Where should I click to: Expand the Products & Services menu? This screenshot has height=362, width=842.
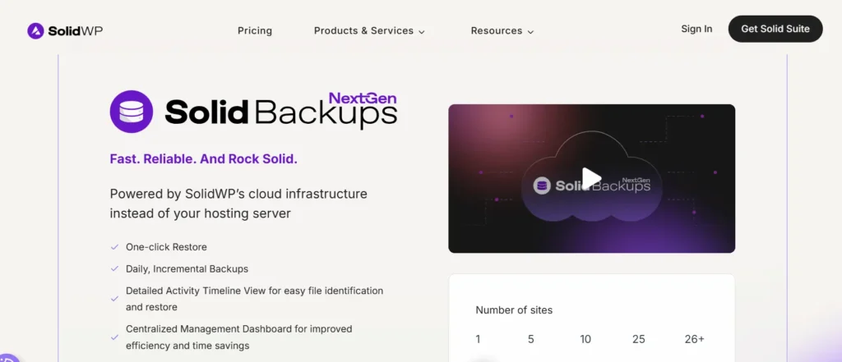369,30
